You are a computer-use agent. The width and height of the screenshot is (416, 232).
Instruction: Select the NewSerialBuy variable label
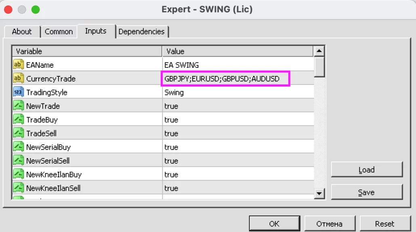click(48, 147)
